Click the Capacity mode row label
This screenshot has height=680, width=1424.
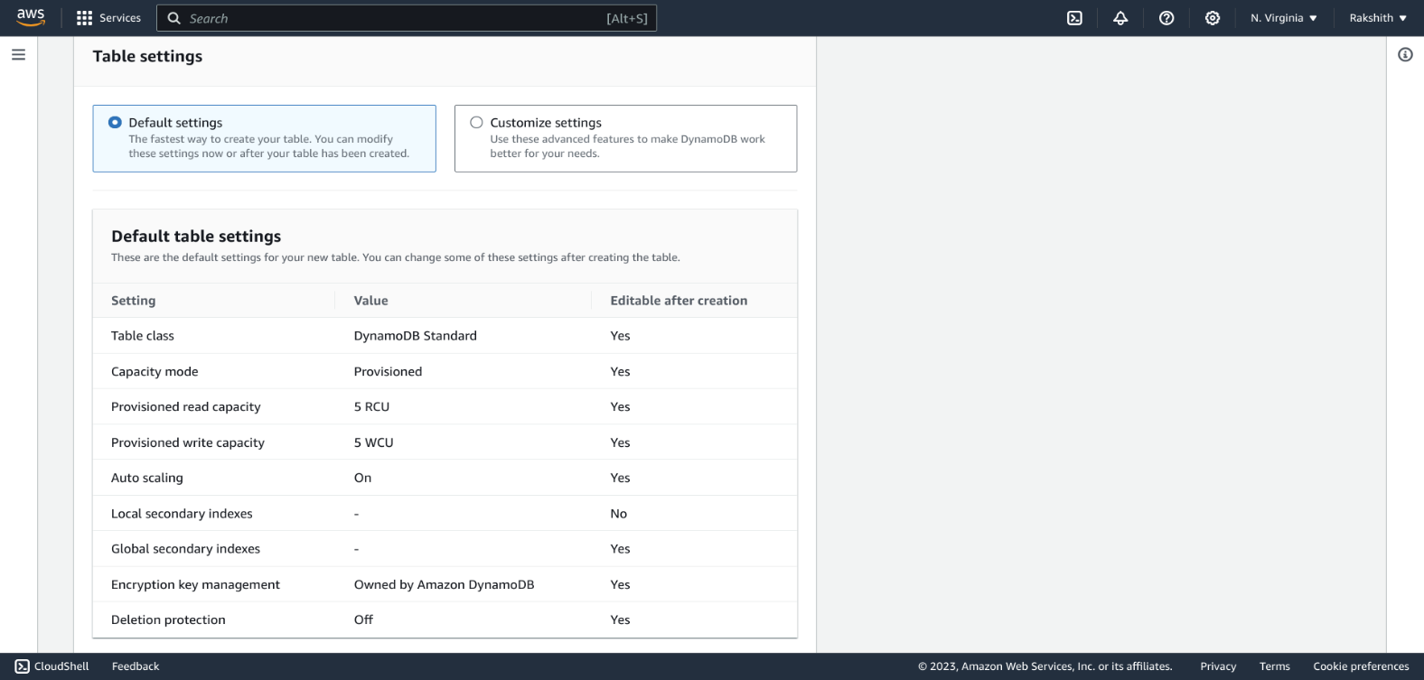155,371
